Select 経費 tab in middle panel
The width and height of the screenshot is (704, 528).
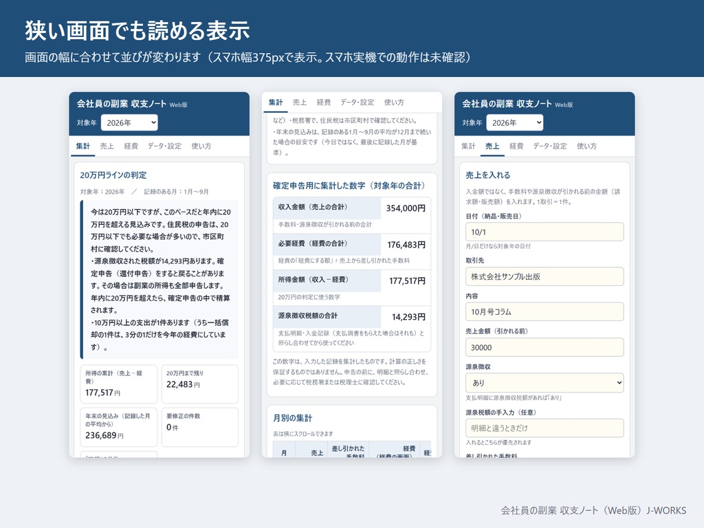324,102
